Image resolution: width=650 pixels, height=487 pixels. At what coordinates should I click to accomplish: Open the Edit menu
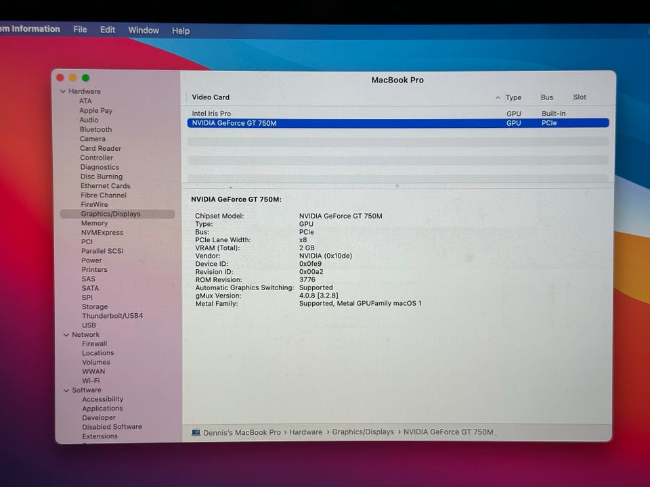point(108,30)
